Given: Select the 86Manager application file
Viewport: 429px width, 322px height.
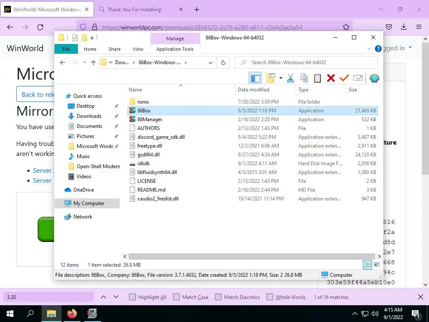Looking at the screenshot, I should point(252,119).
